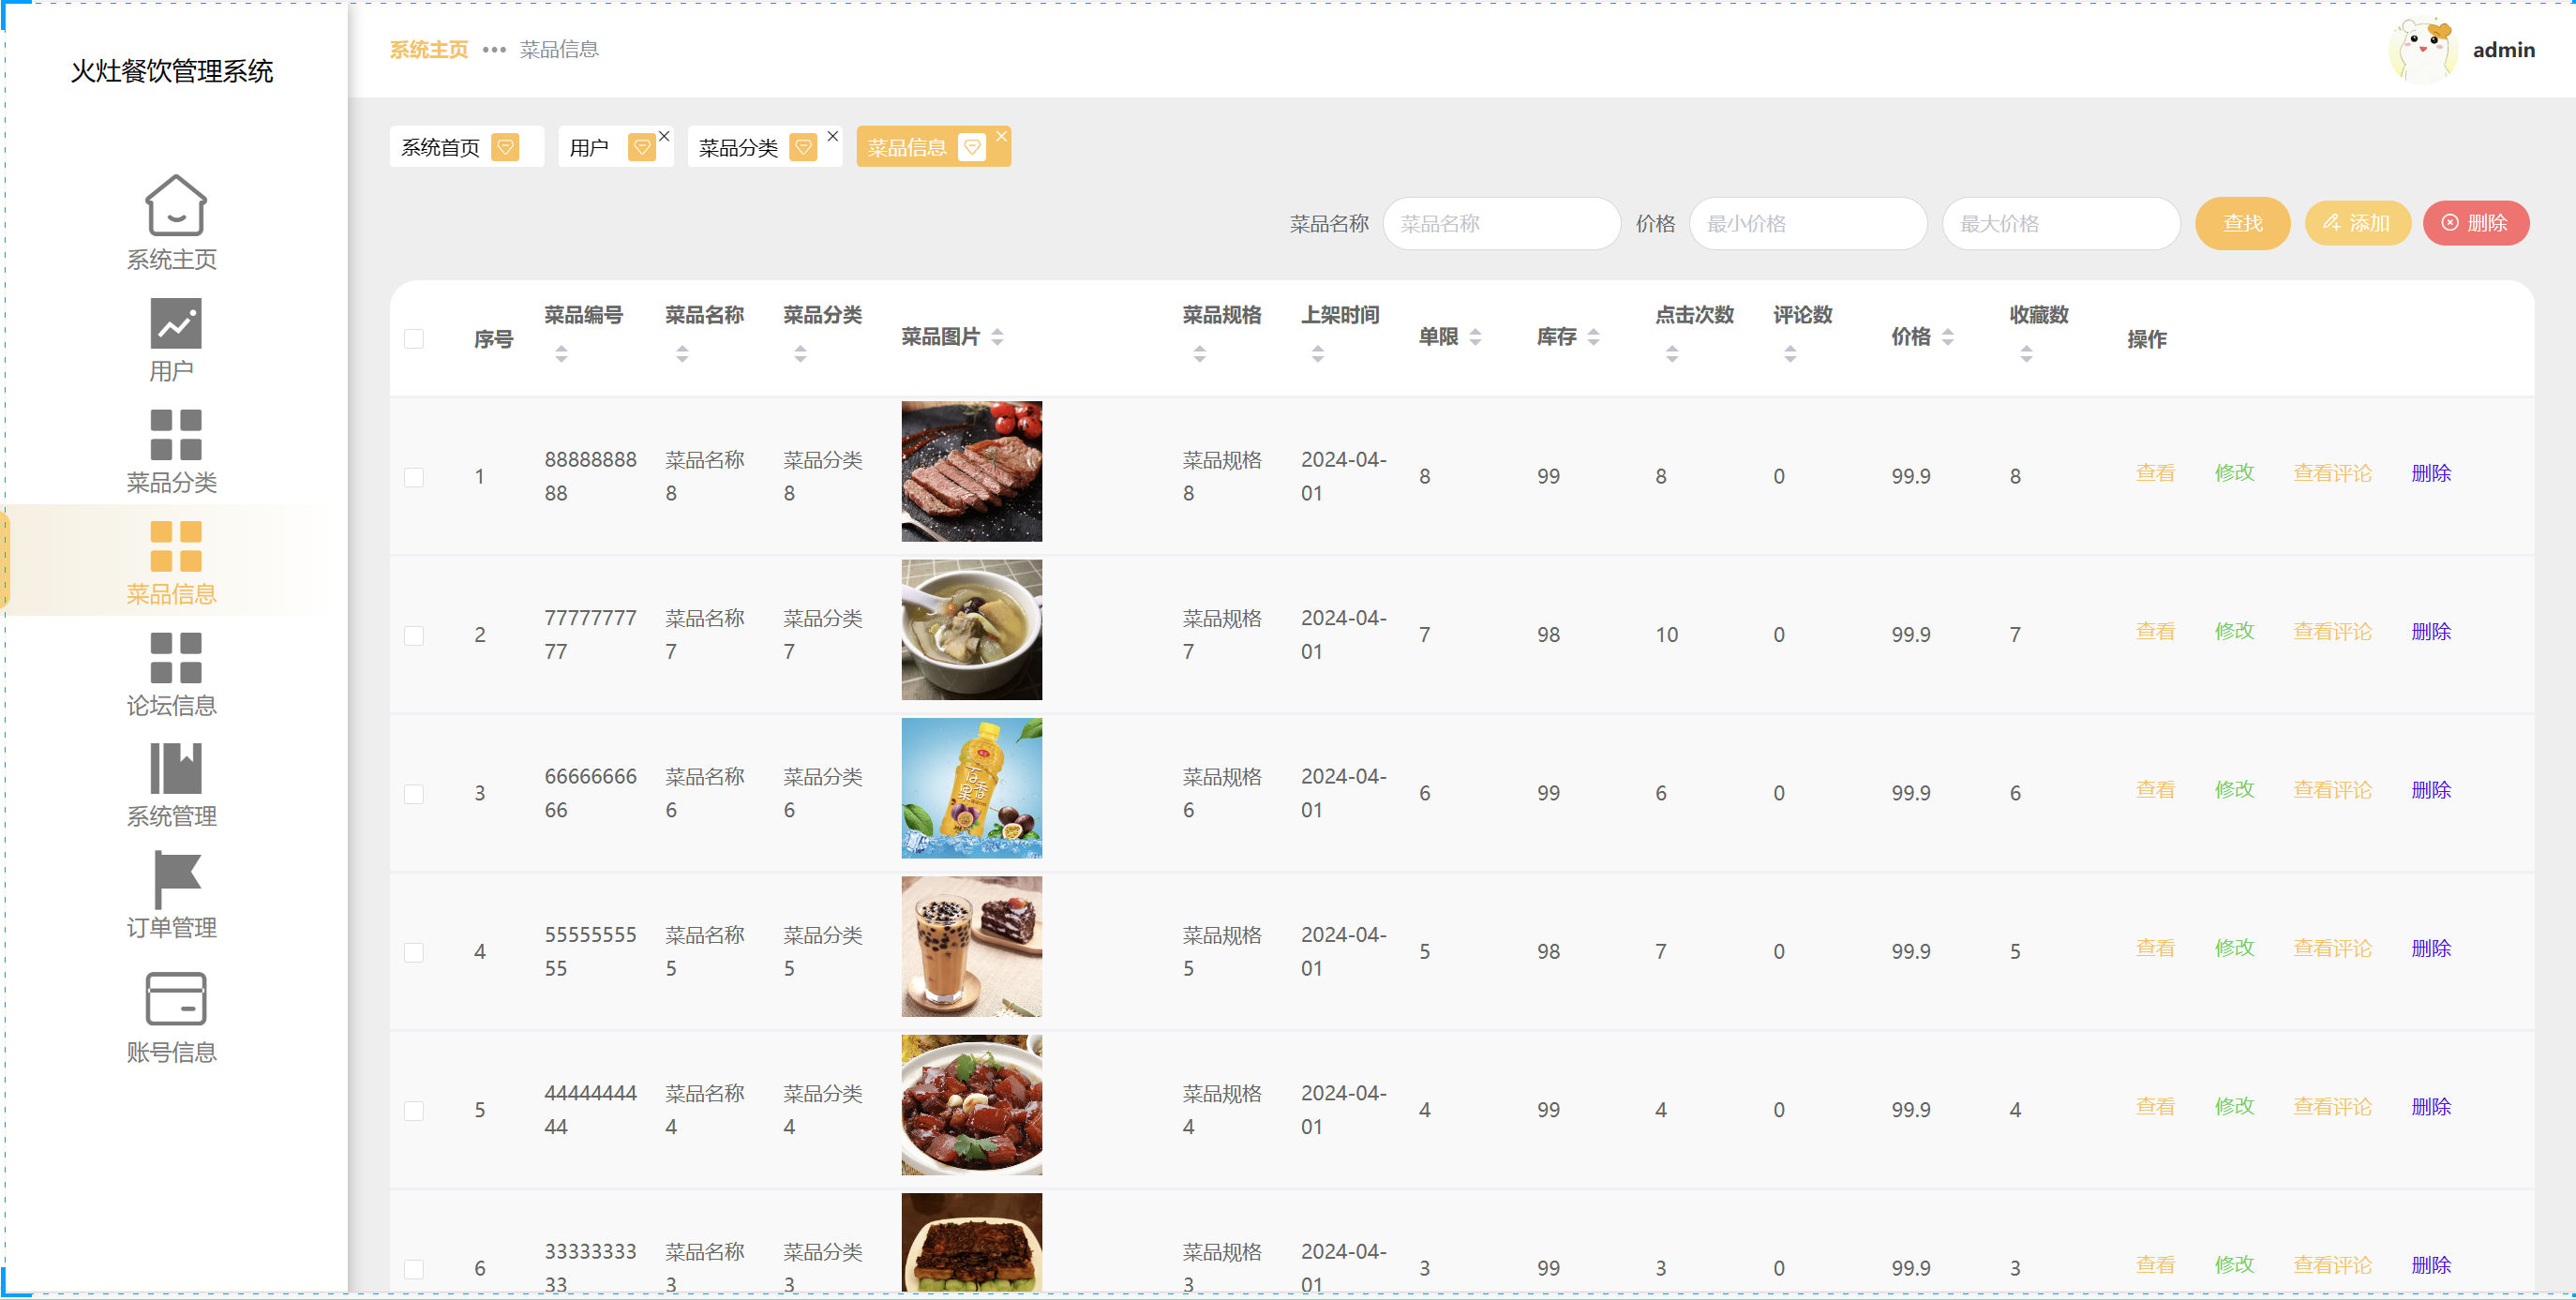This screenshot has height=1300, width=2576.
Task: Switch to the 菜品分类 tab
Action: pos(738,148)
